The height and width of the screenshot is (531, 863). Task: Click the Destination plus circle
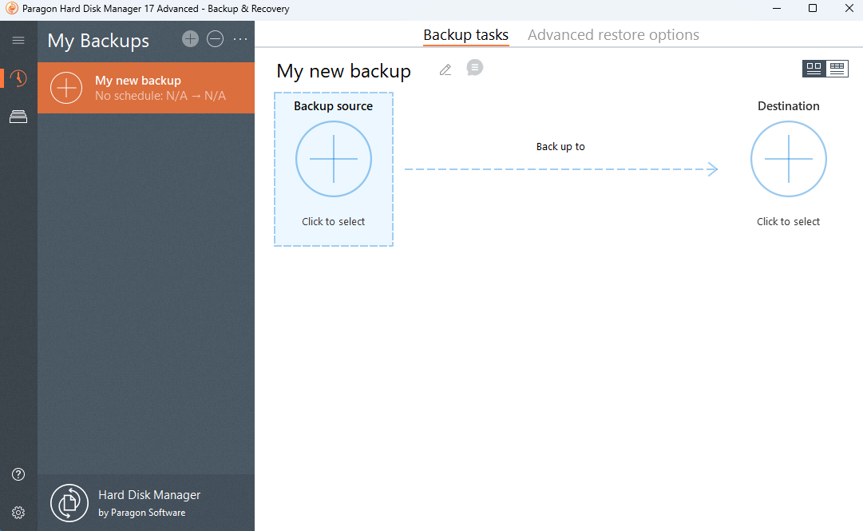click(789, 159)
